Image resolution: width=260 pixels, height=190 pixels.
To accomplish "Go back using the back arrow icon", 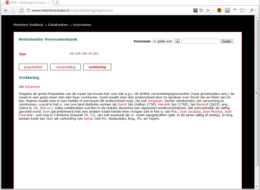I will pos(6,10).
